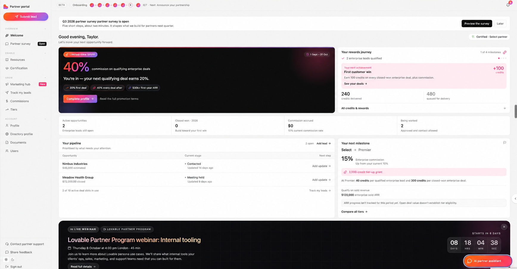Open the notifications bell
Viewport: 517px width, 269px height.
pyautogui.click(x=508, y=5)
